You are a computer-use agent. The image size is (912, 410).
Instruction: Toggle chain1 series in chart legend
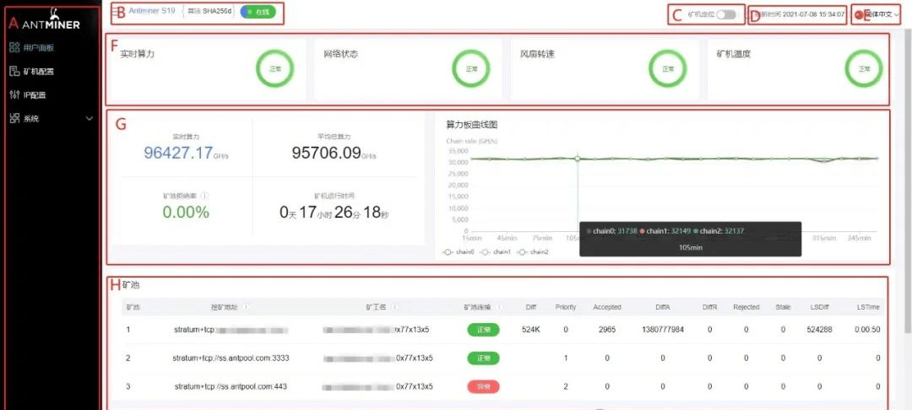coord(497,251)
